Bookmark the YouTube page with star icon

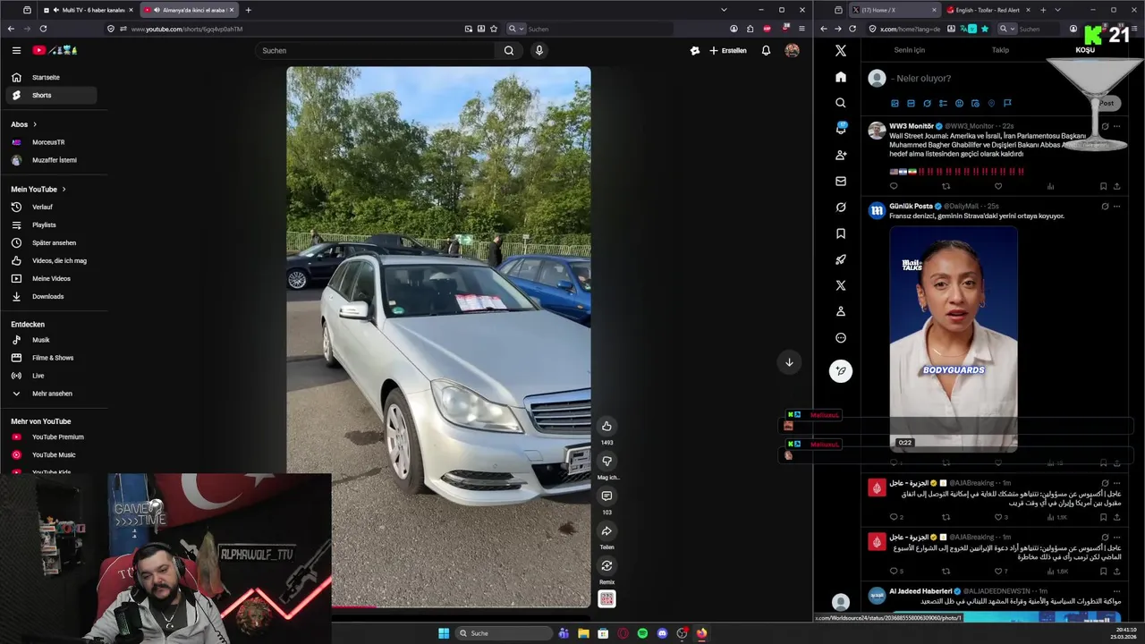point(494,29)
